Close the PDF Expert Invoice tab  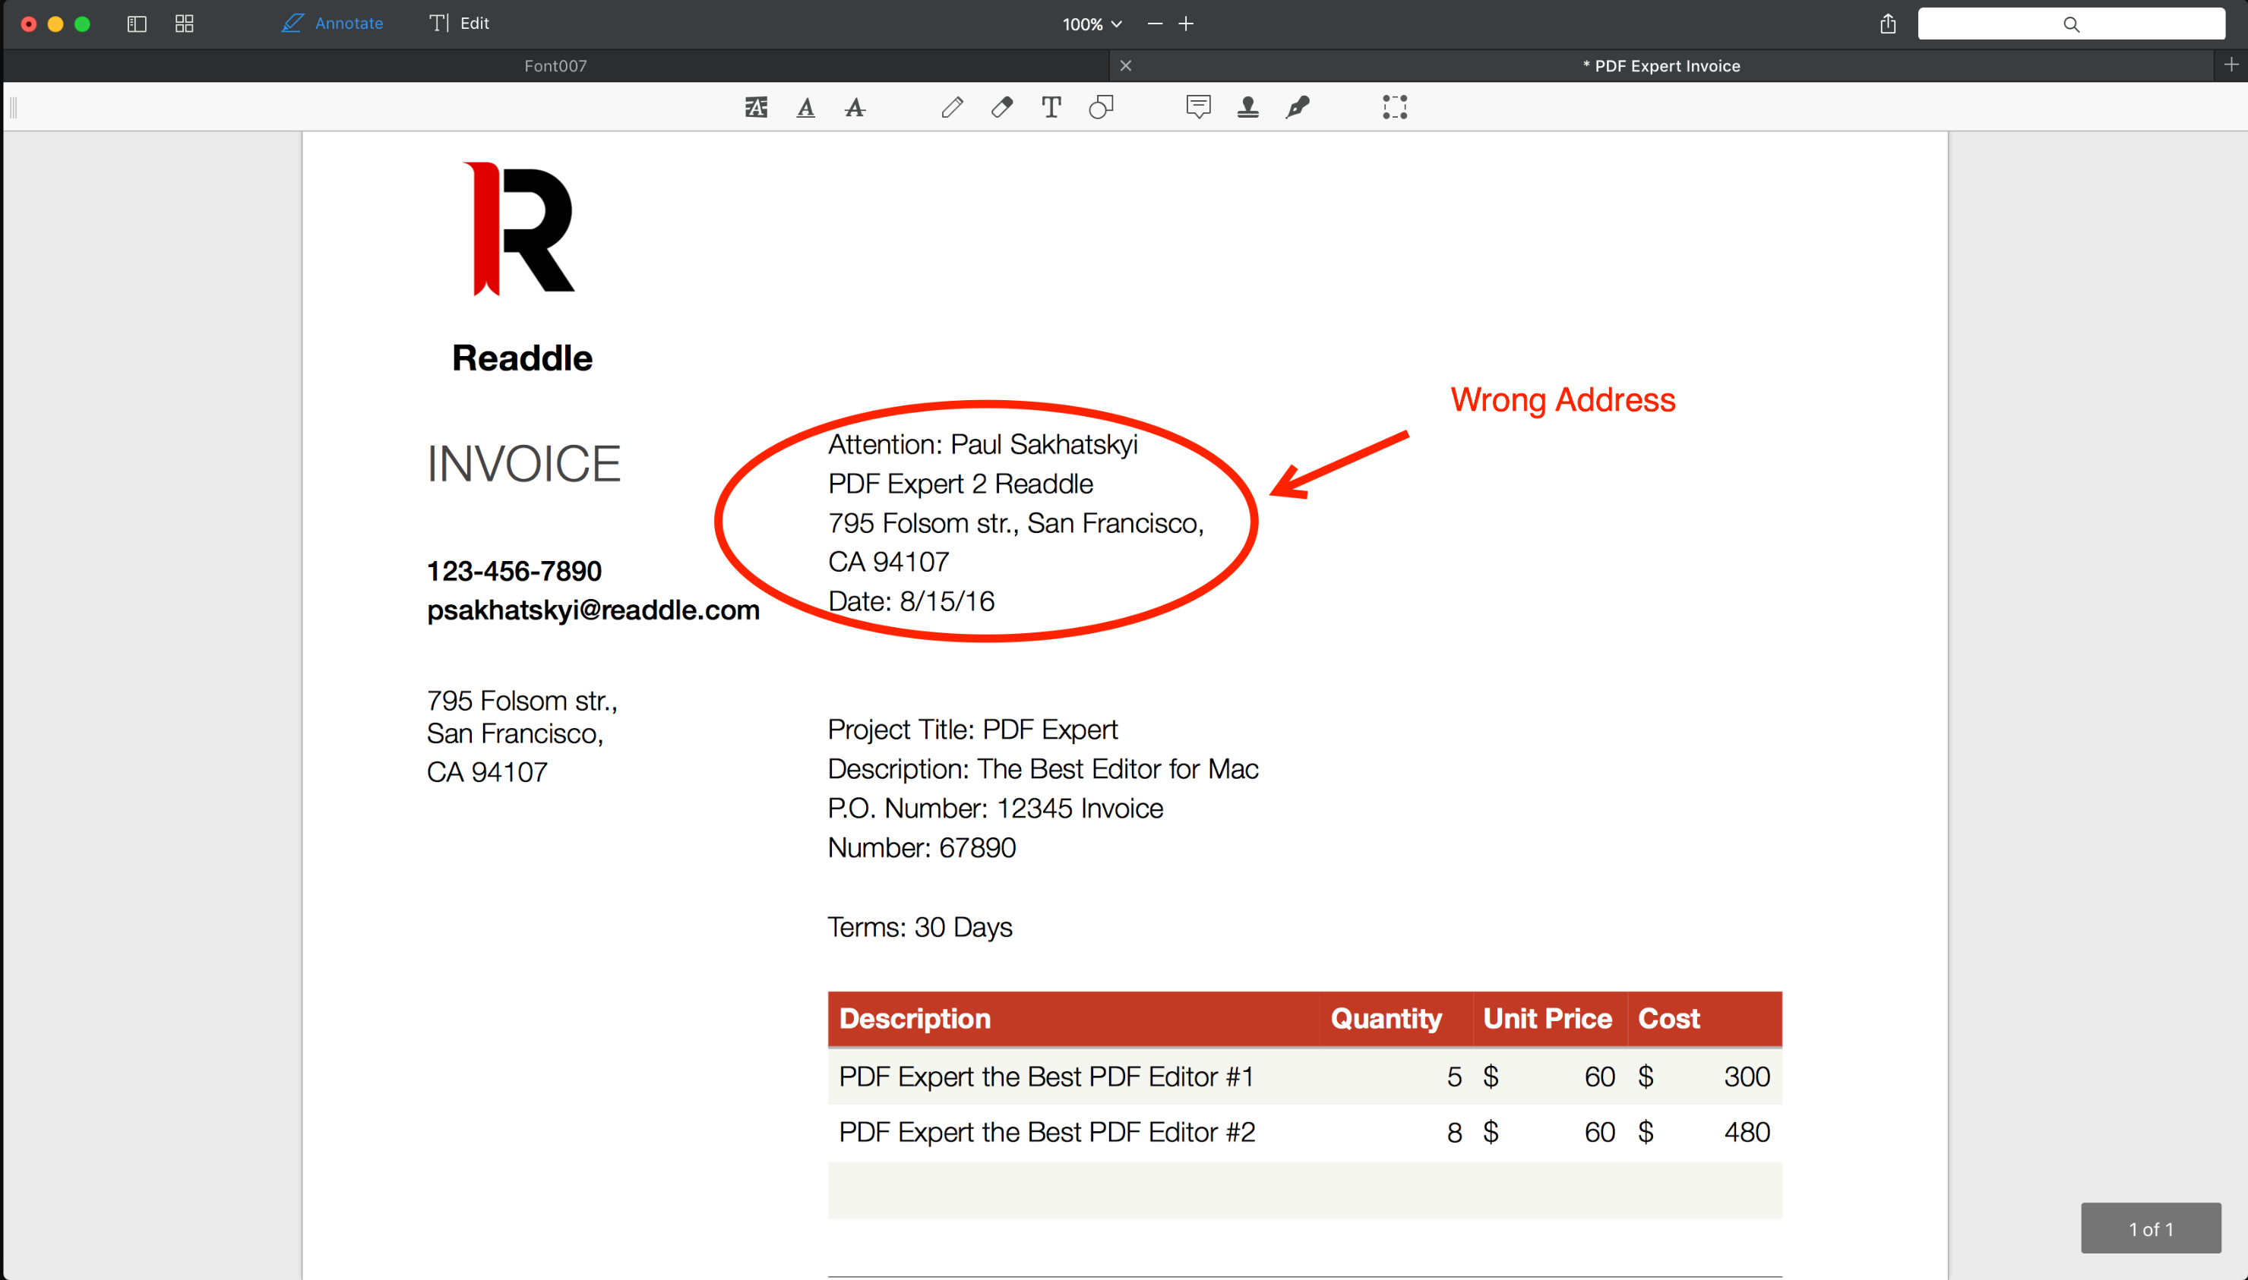pyautogui.click(x=1126, y=66)
